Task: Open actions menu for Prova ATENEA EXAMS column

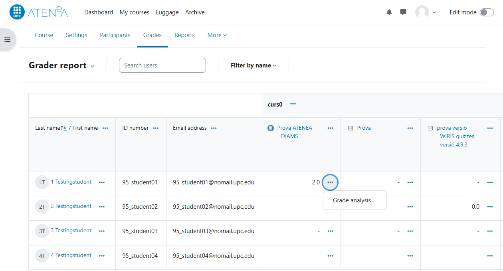Action: tap(330, 128)
